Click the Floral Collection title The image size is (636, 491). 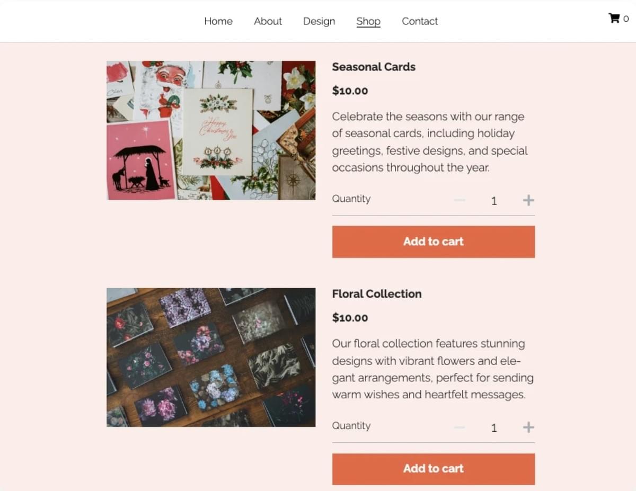click(x=377, y=294)
